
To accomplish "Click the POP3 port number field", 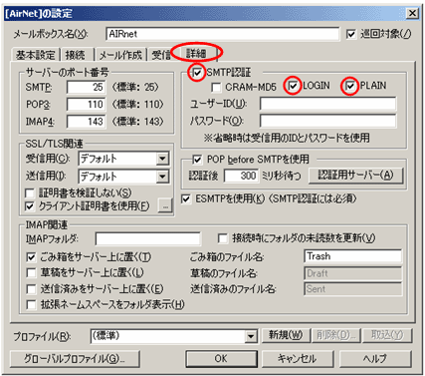I will pyautogui.click(x=87, y=105).
